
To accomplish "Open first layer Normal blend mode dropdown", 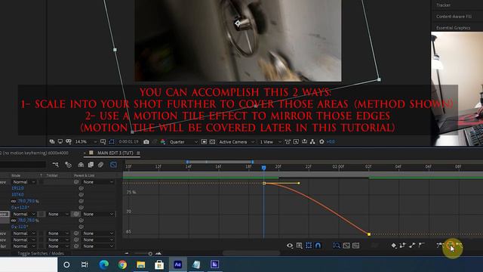I will coord(23,182).
